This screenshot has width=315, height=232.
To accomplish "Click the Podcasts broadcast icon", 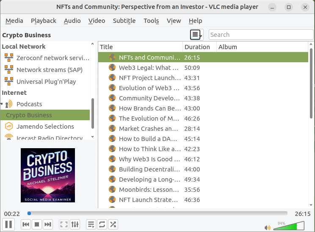I will pos(9,104).
